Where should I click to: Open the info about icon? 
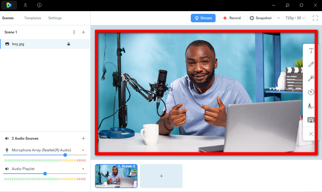pos(39,5)
